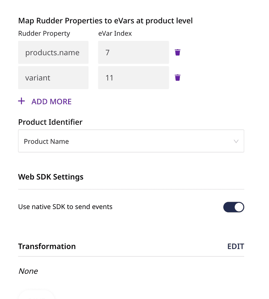Delete the variant mapping row
The image size is (269, 299).
click(x=178, y=78)
